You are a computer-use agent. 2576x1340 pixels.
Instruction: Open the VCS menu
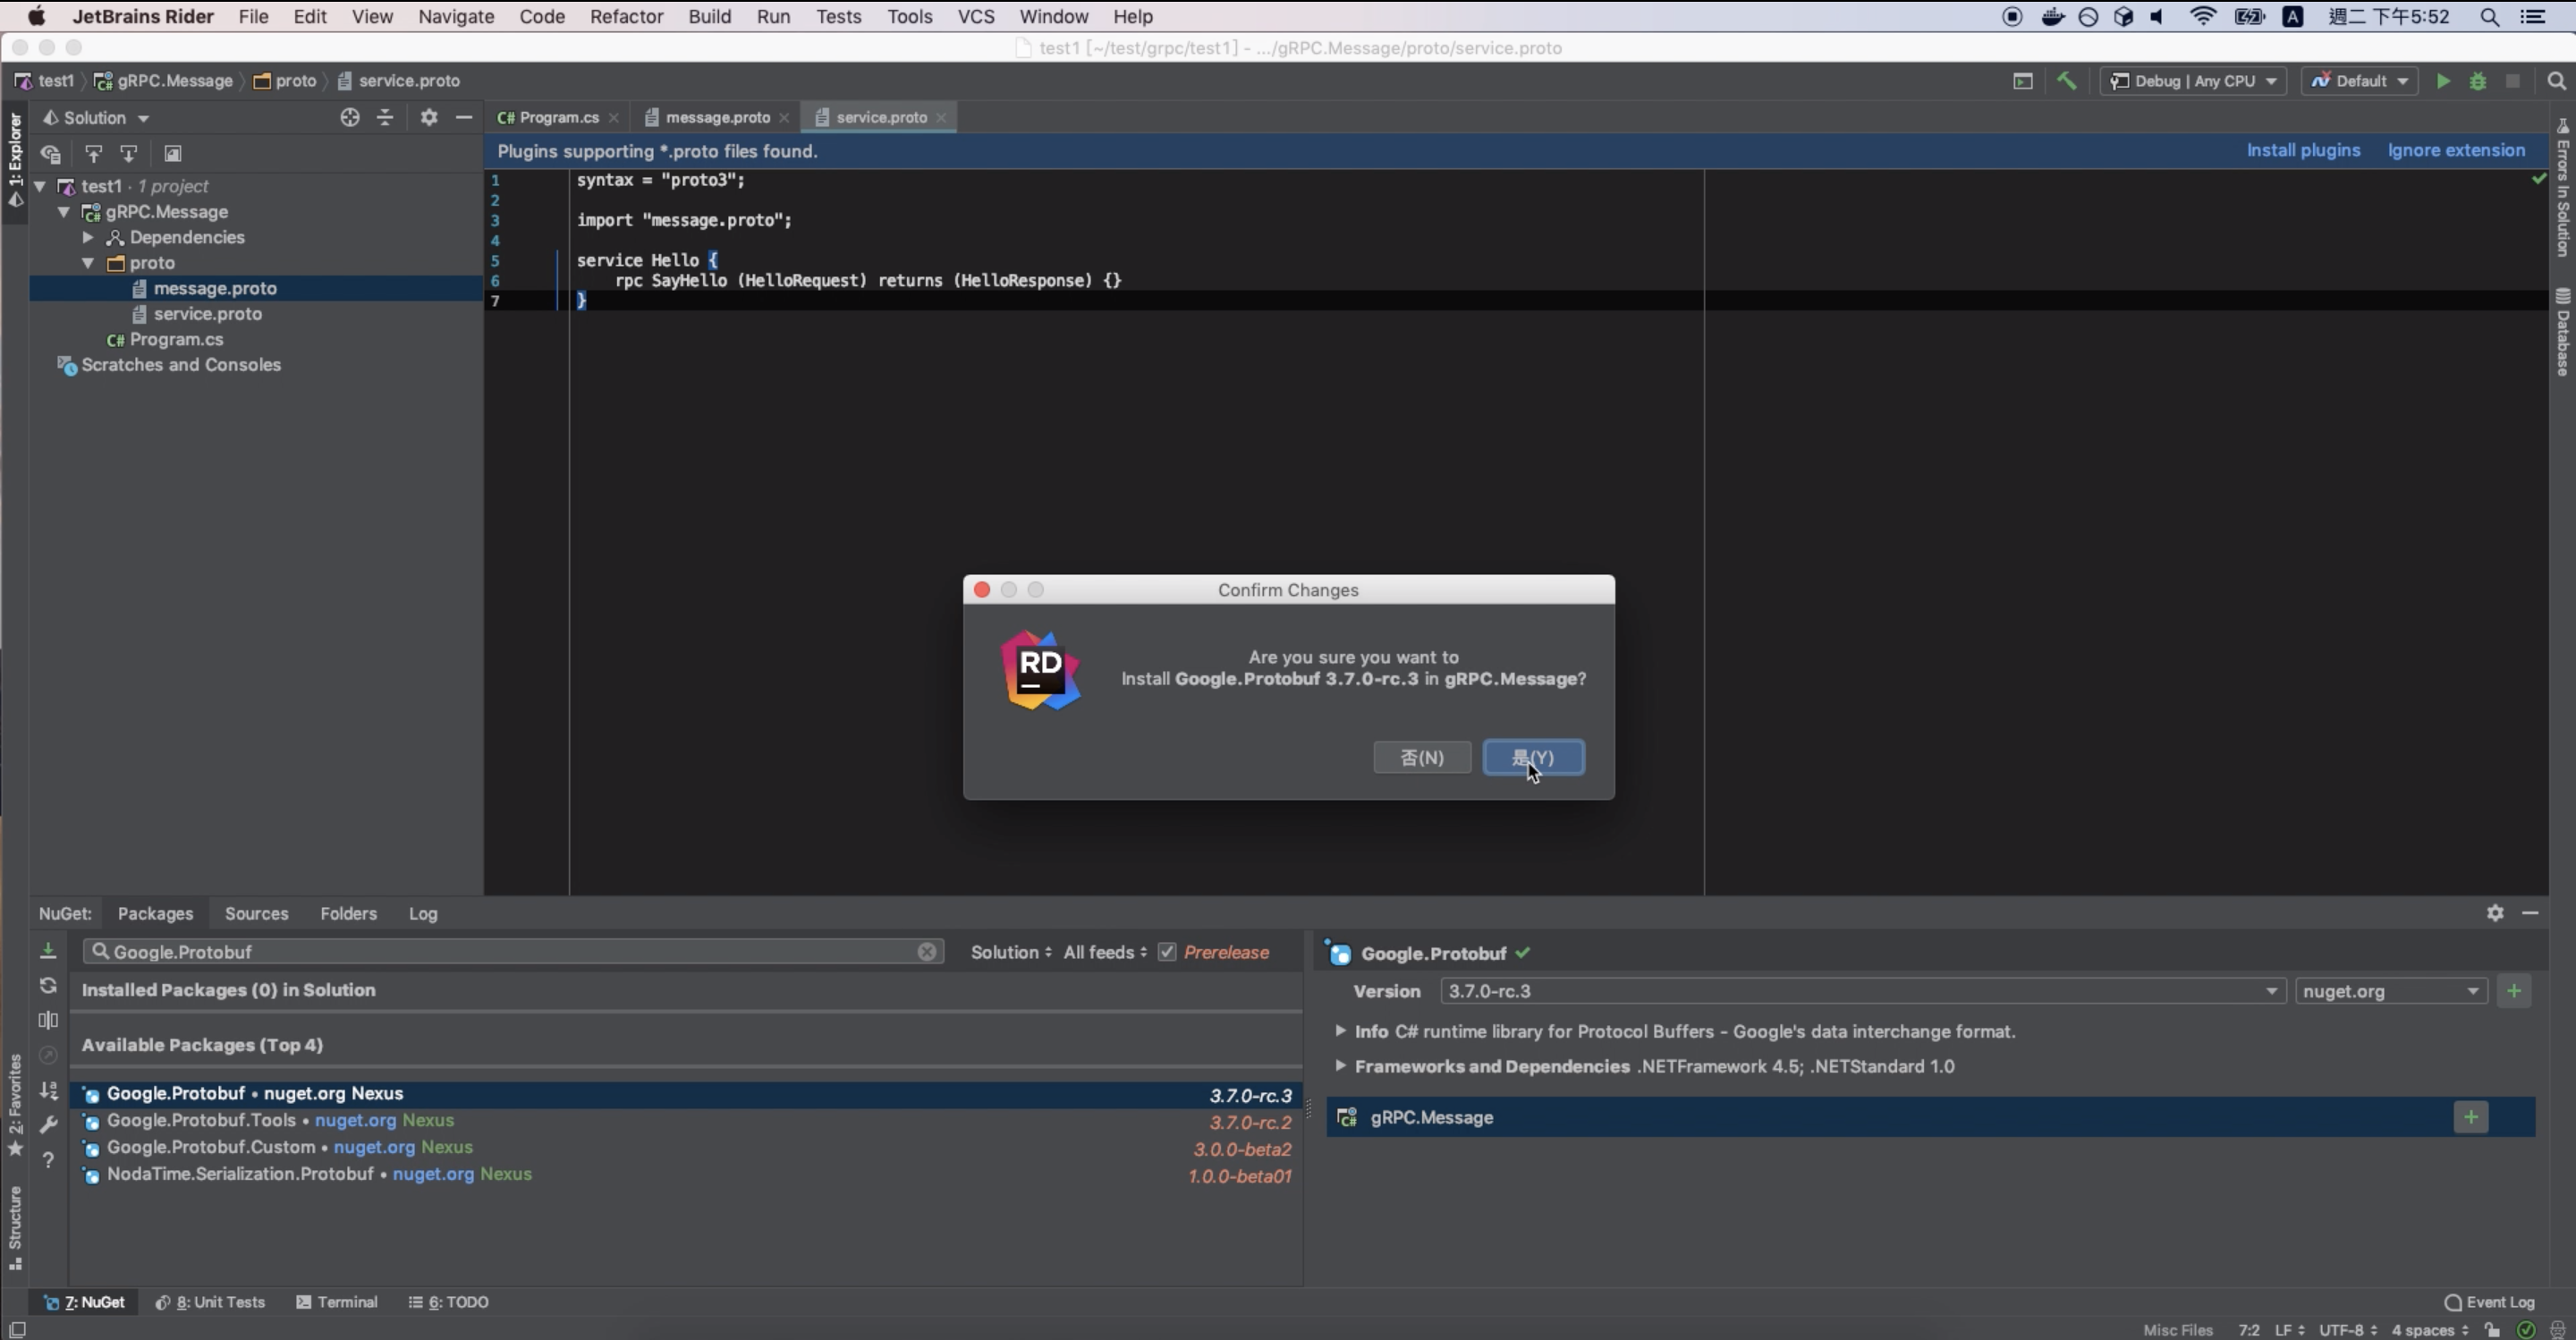point(975,16)
